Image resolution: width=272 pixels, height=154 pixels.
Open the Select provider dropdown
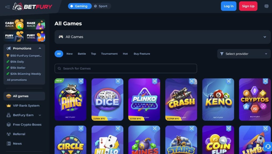tap(244, 54)
